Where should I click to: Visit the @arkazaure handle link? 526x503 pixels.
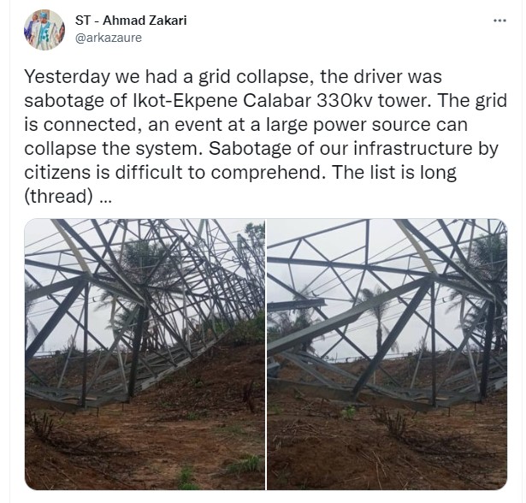[109, 38]
